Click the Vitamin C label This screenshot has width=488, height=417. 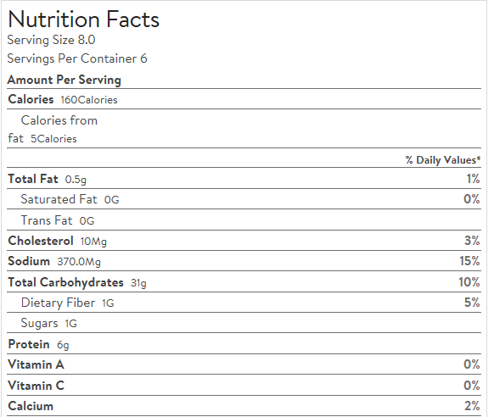click(36, 386)
